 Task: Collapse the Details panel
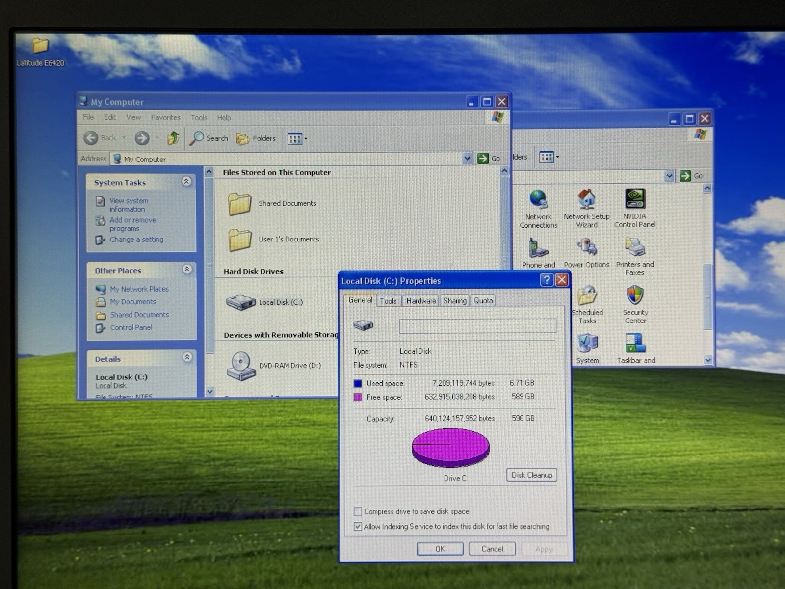tap(187, 357)
